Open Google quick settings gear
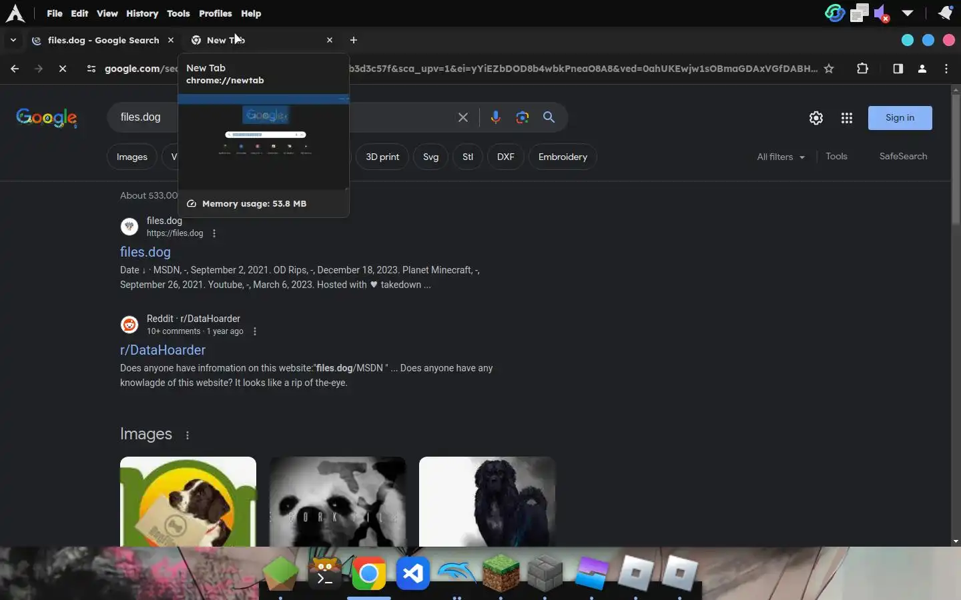This screenshot has height=600, width=961. point(816,118)
